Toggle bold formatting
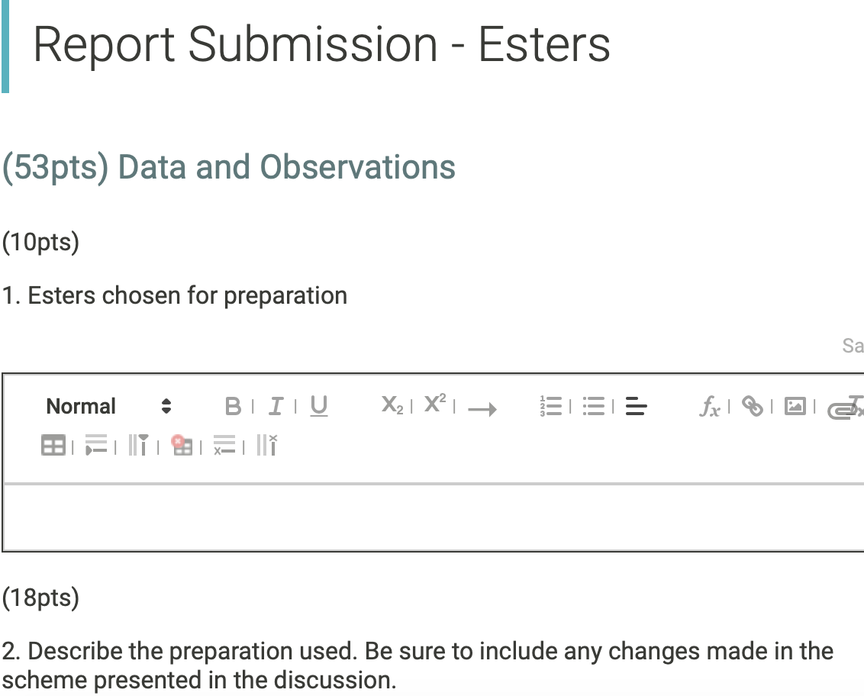864x696 pixels. [x=233, y=405]
